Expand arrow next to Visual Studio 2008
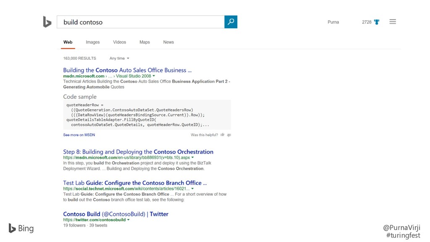Image resolution: width=430 pixels, height=242 pixels. point(154,76)
